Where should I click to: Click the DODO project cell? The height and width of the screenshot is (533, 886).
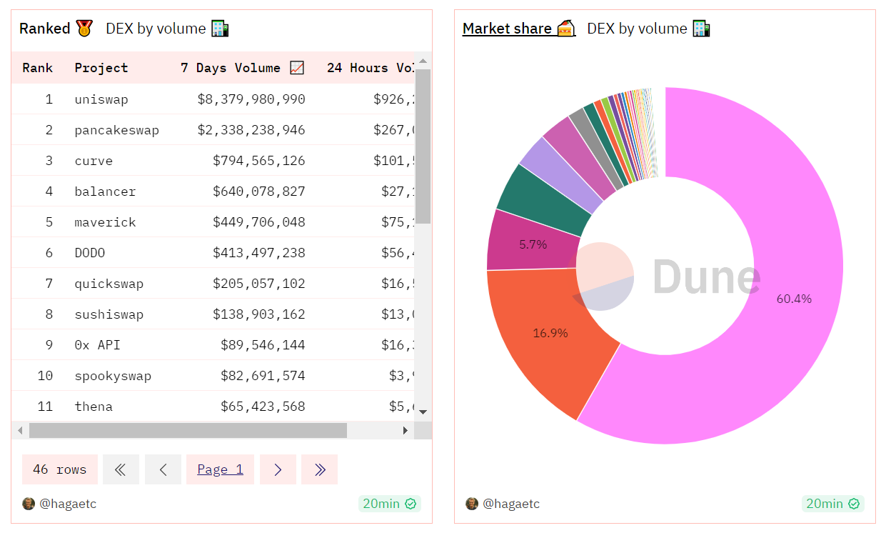click(90, 253)
